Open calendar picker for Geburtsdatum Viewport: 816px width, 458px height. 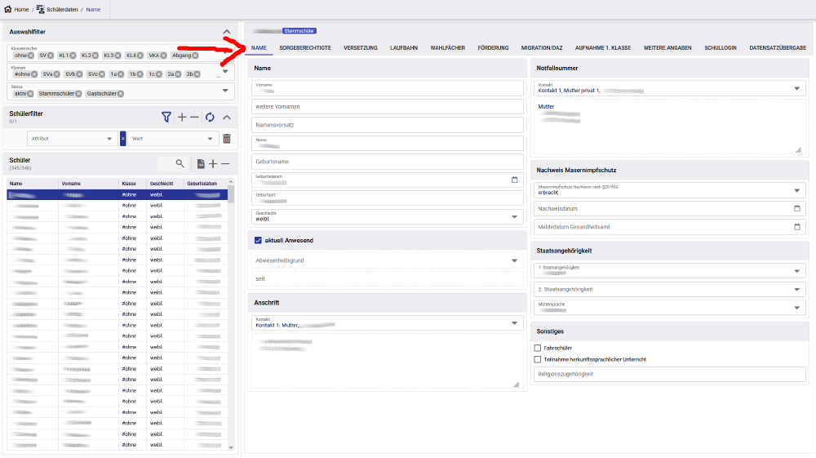514,180
